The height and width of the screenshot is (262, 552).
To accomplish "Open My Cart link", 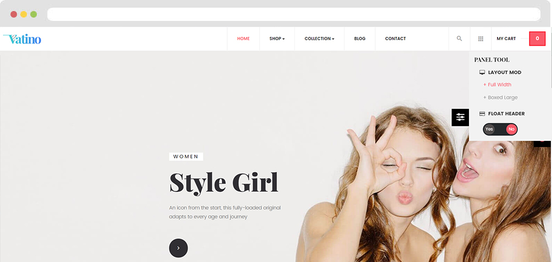I will [506, 39].
